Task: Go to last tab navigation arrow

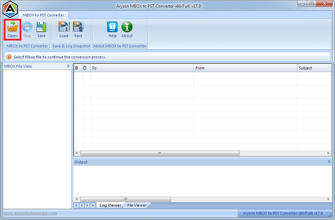Action: 93,205
